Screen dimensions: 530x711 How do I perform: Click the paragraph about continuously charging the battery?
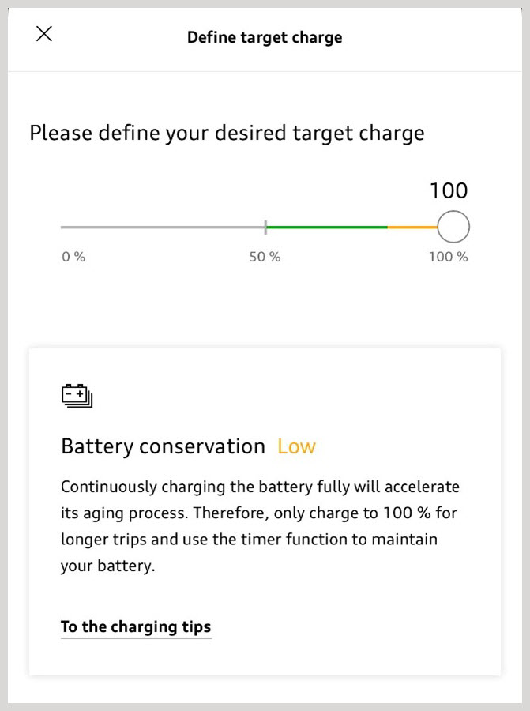point(260,526)
